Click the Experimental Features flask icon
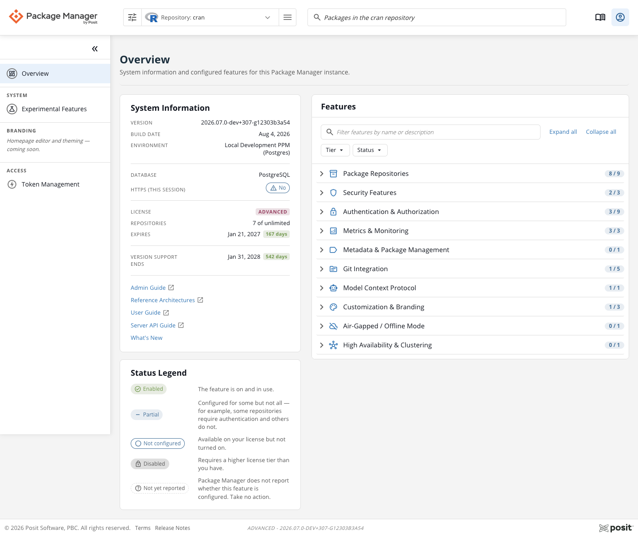638x537 pixels. pos(12,109)
